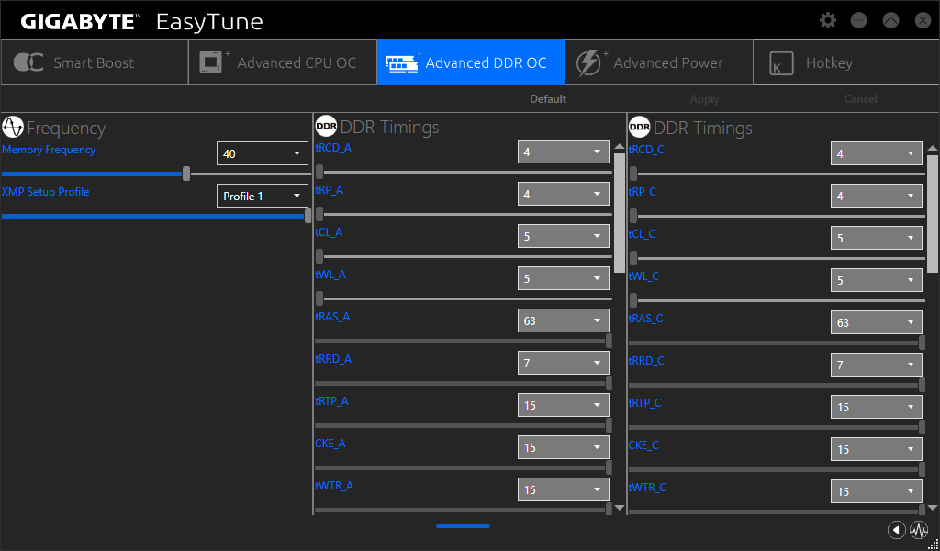The height and width of the screenshot is (551, 940).
Task: Open the hardware monitor pulse icon
Action: pos(918,530)
